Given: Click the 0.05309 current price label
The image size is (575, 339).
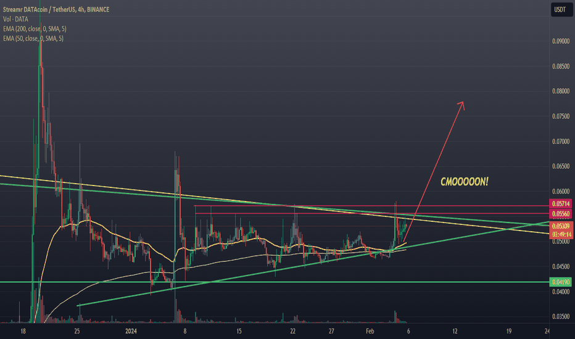Looking at the screenshot, I should point(561,226).
